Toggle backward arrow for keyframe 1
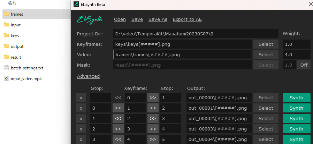The width and height of the screenshot is (313, 144). click(x=118, y=108)
